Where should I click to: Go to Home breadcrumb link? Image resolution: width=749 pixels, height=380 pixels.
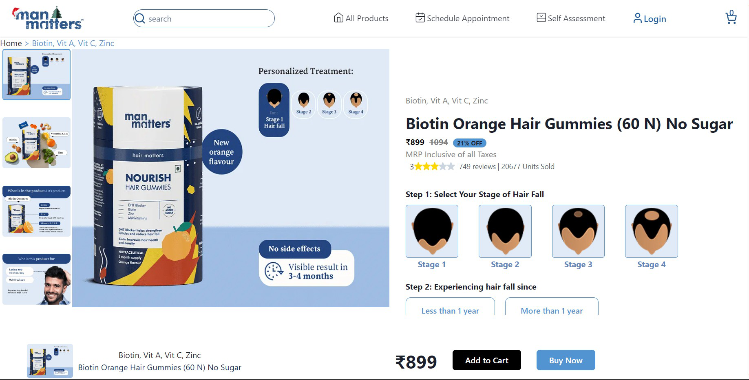click(x=11, y=43)
